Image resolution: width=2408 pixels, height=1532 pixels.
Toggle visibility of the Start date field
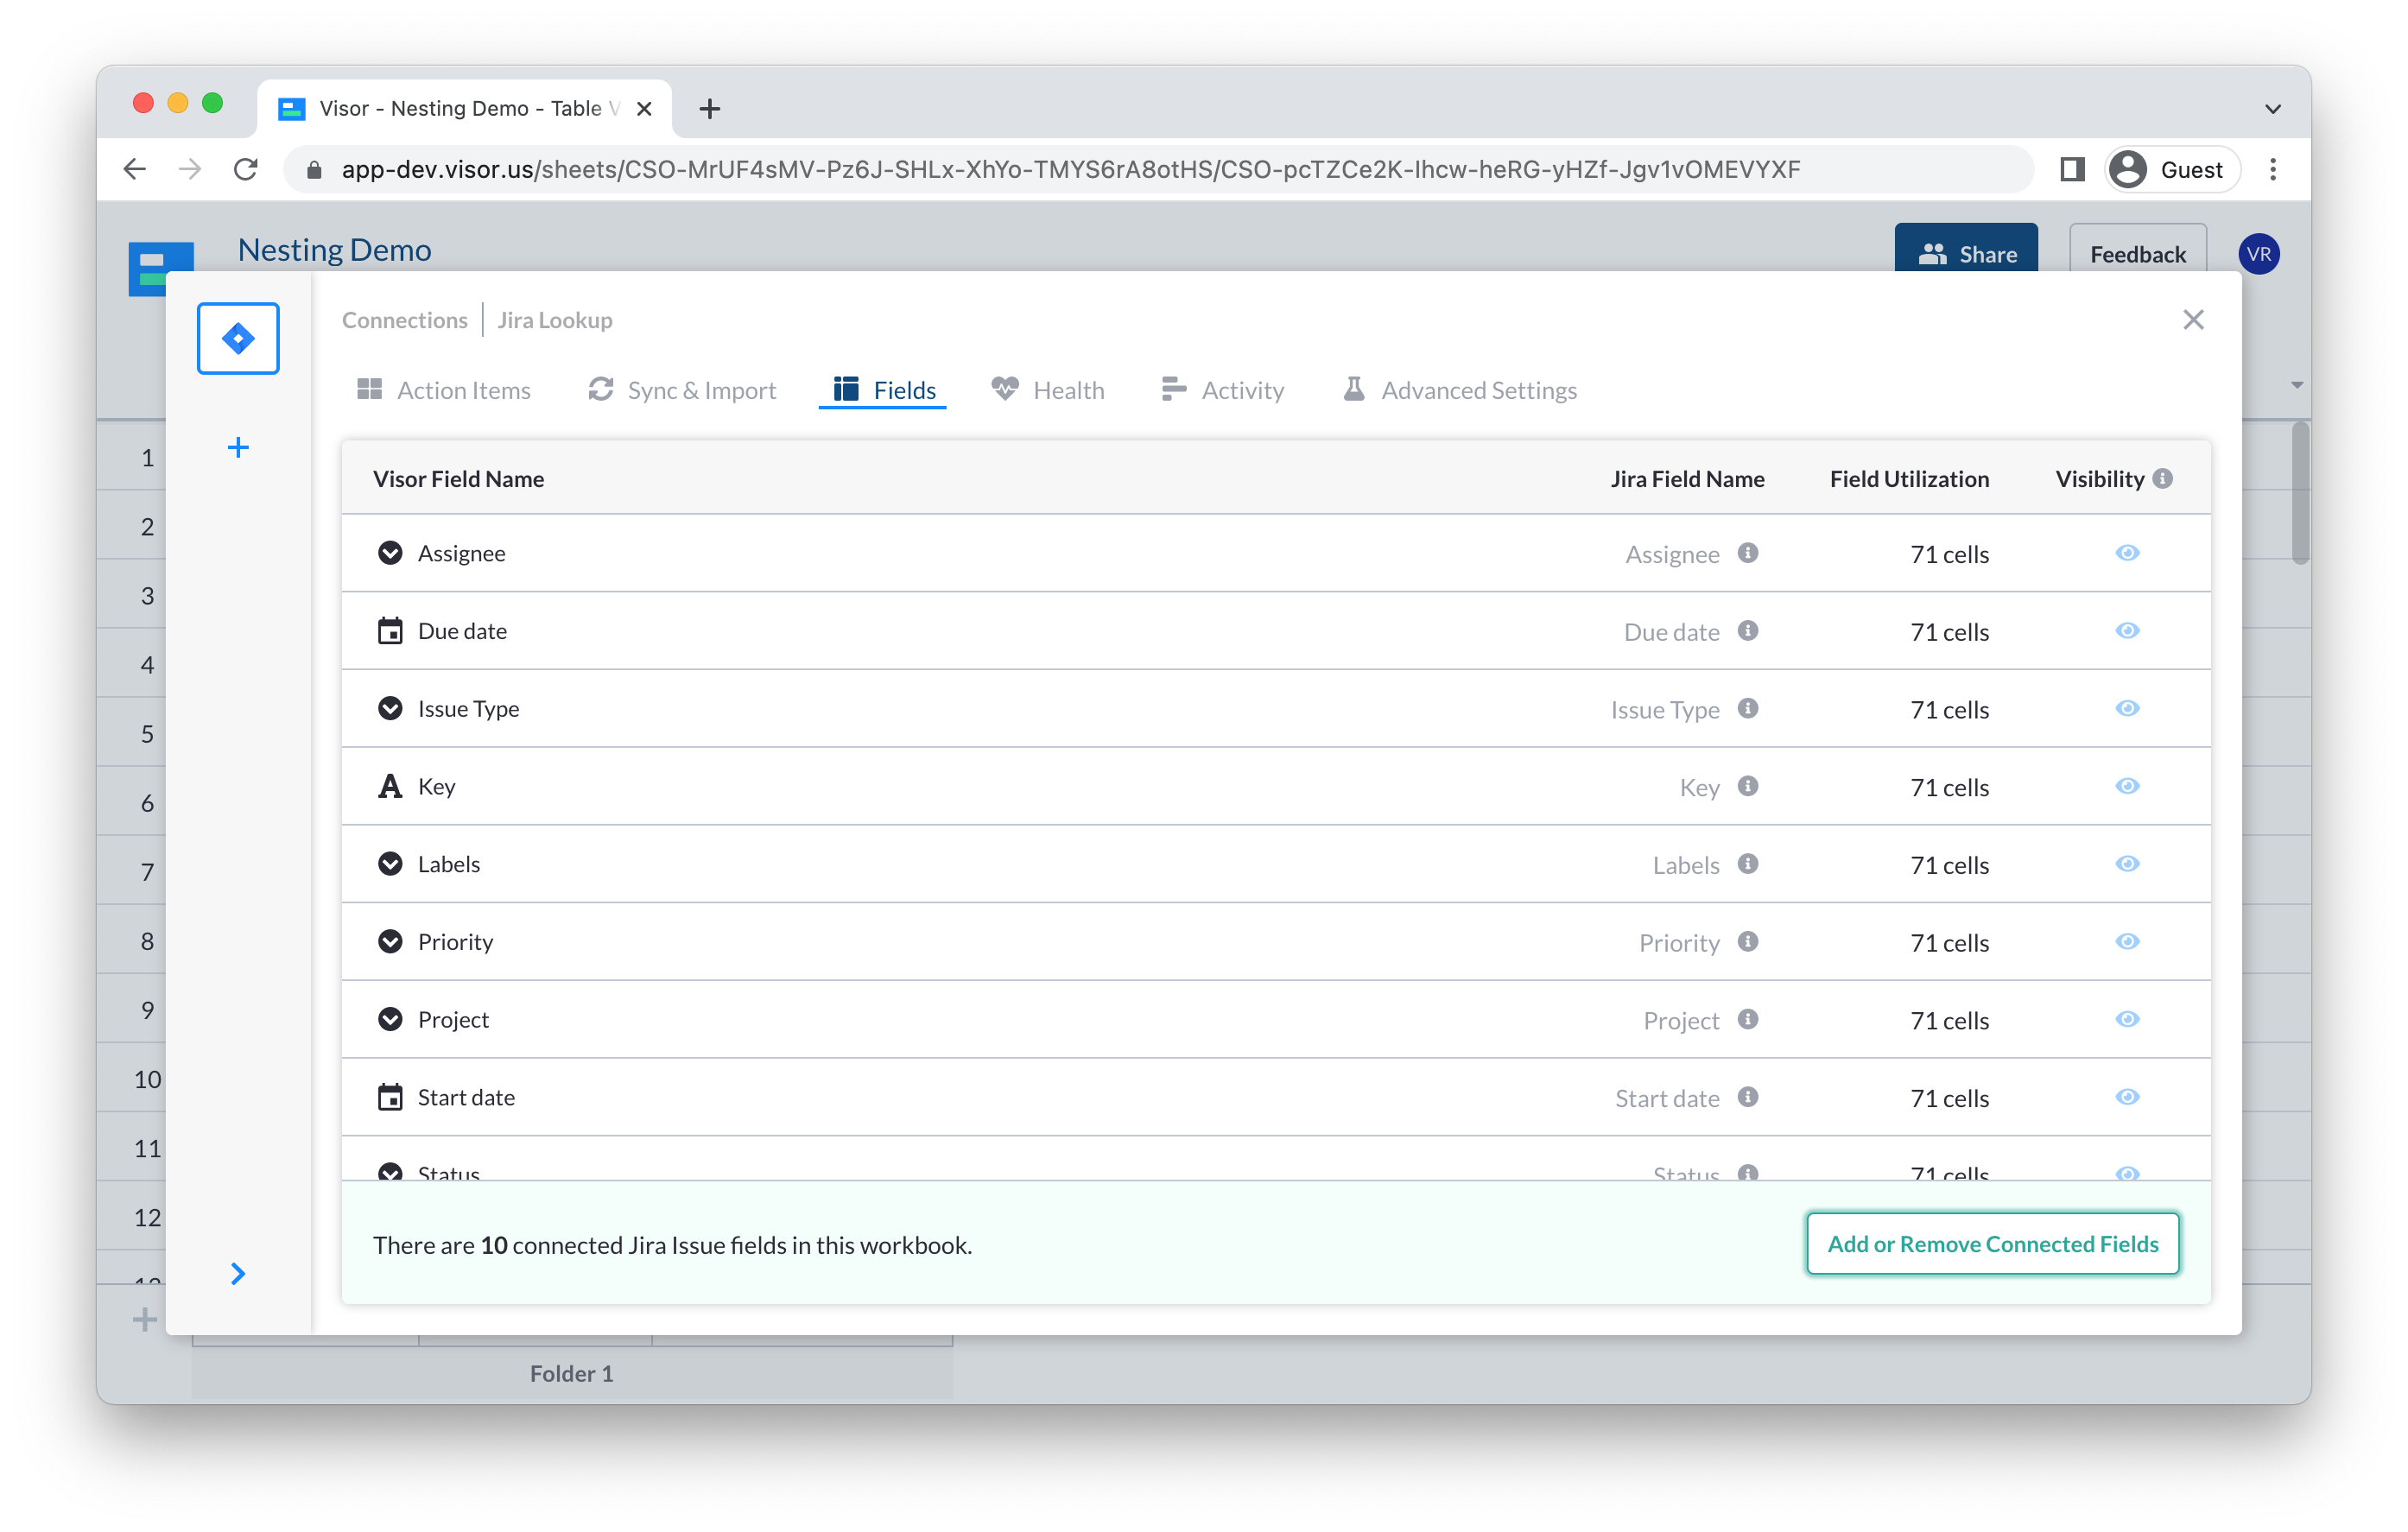(2127, 1097)
